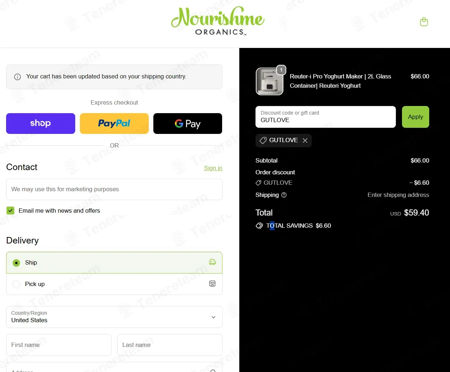Click the Nourishme Organics logo
This screenshot has height=372, width=450.
coord(218,21)
